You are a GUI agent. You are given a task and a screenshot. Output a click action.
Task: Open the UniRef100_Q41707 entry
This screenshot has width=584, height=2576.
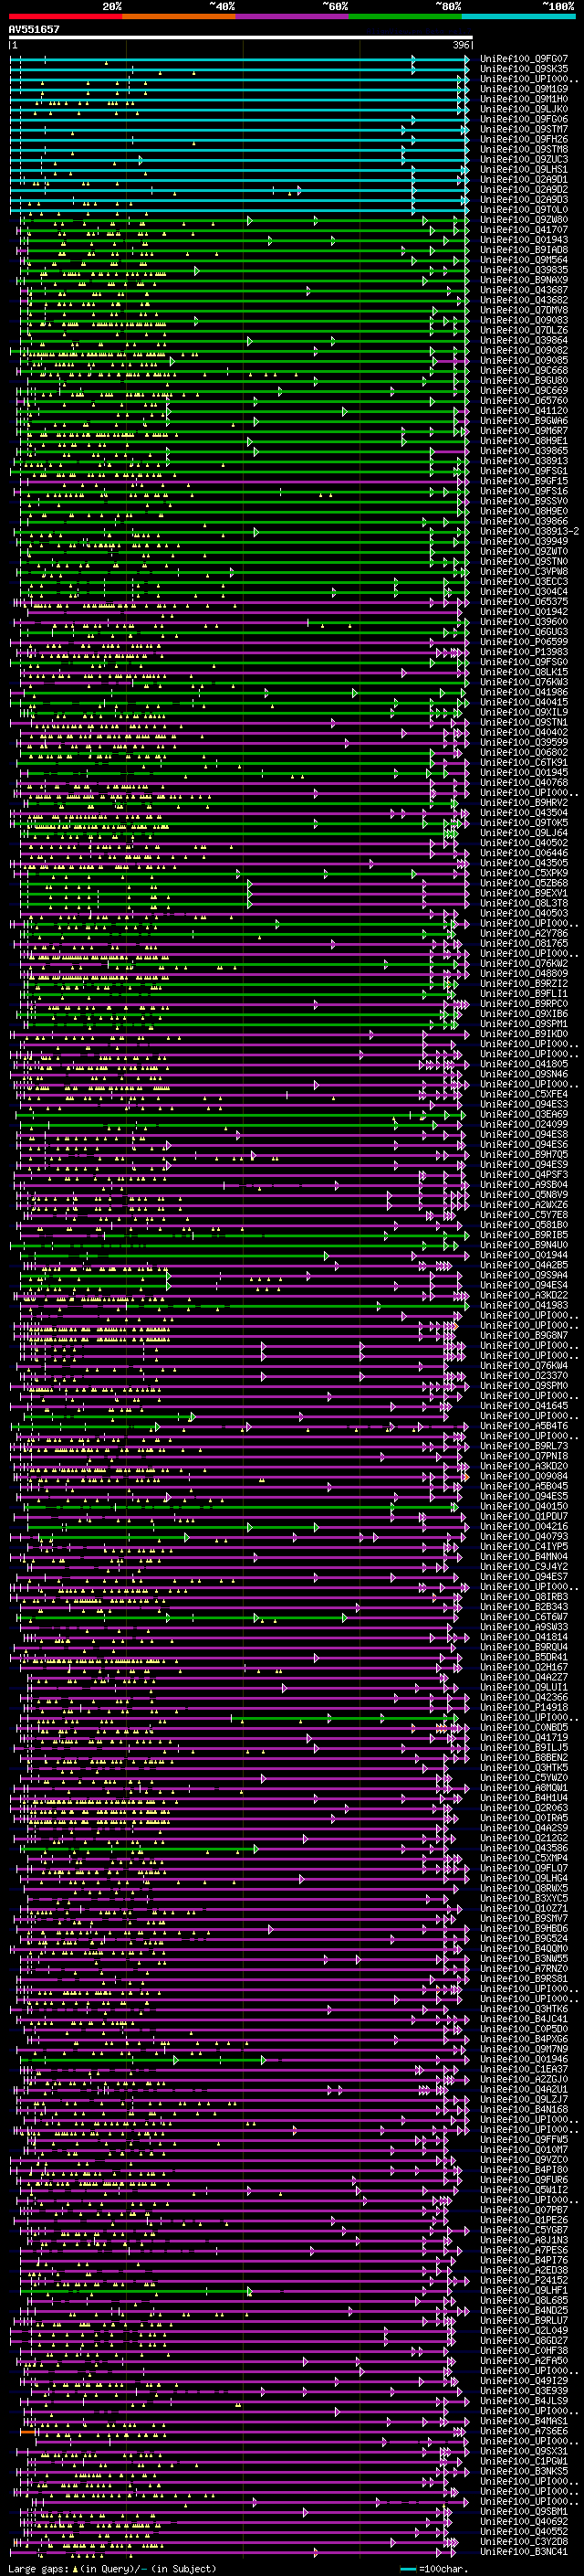[523, 230]
